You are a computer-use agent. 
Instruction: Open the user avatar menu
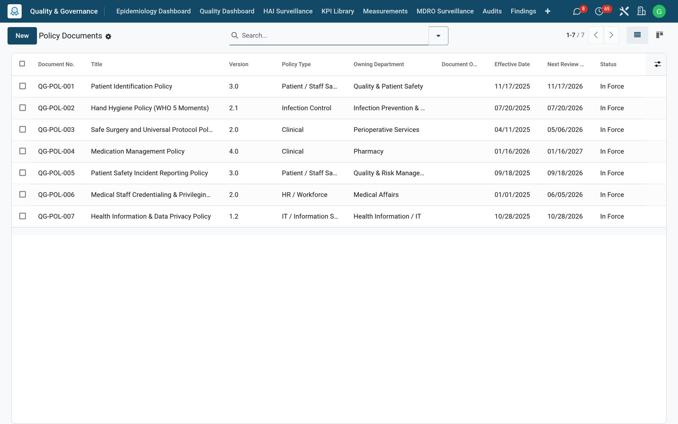click(x=659, y=11)
